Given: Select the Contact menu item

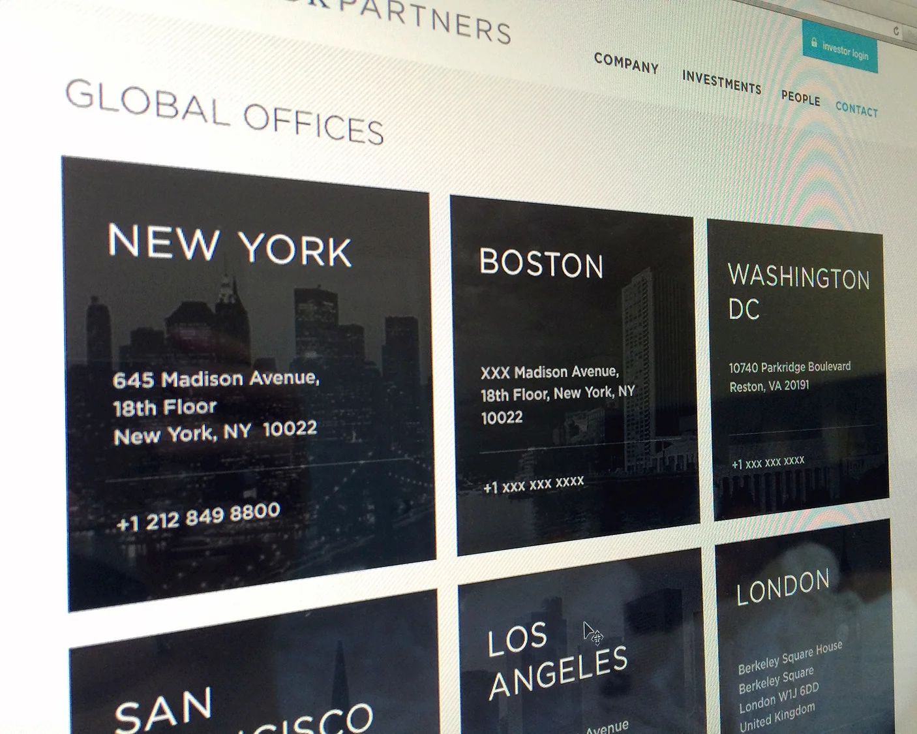Looking at the screenshot, I should click(856, 109).
